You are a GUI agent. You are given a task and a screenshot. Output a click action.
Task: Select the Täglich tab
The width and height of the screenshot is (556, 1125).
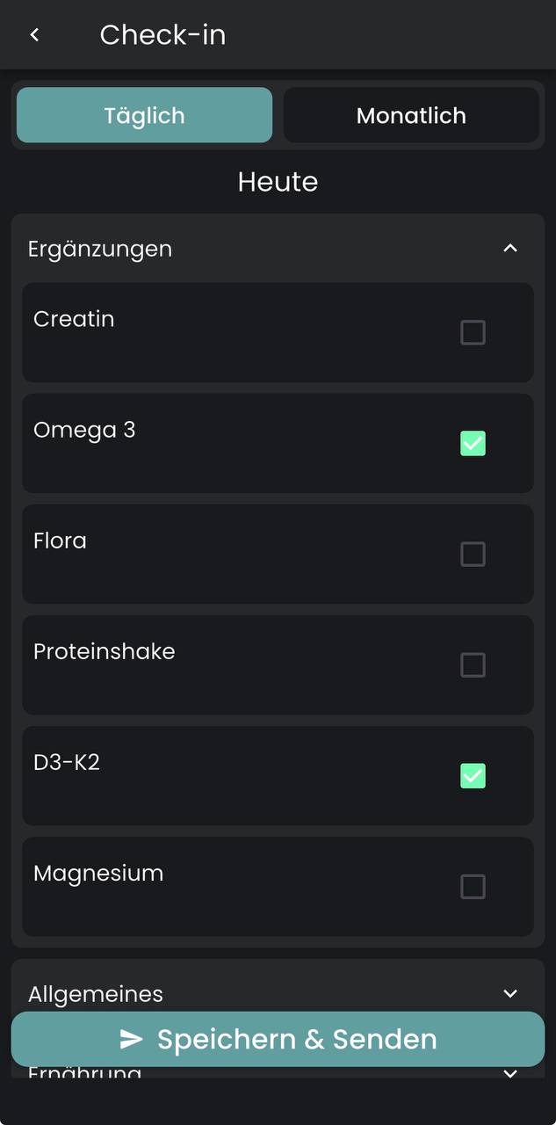[x=143, y=114]
